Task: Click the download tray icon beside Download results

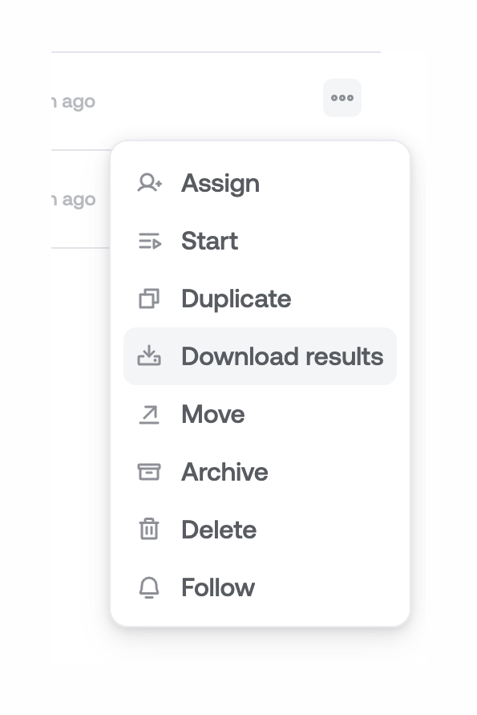Action: [x=149, y=356]
